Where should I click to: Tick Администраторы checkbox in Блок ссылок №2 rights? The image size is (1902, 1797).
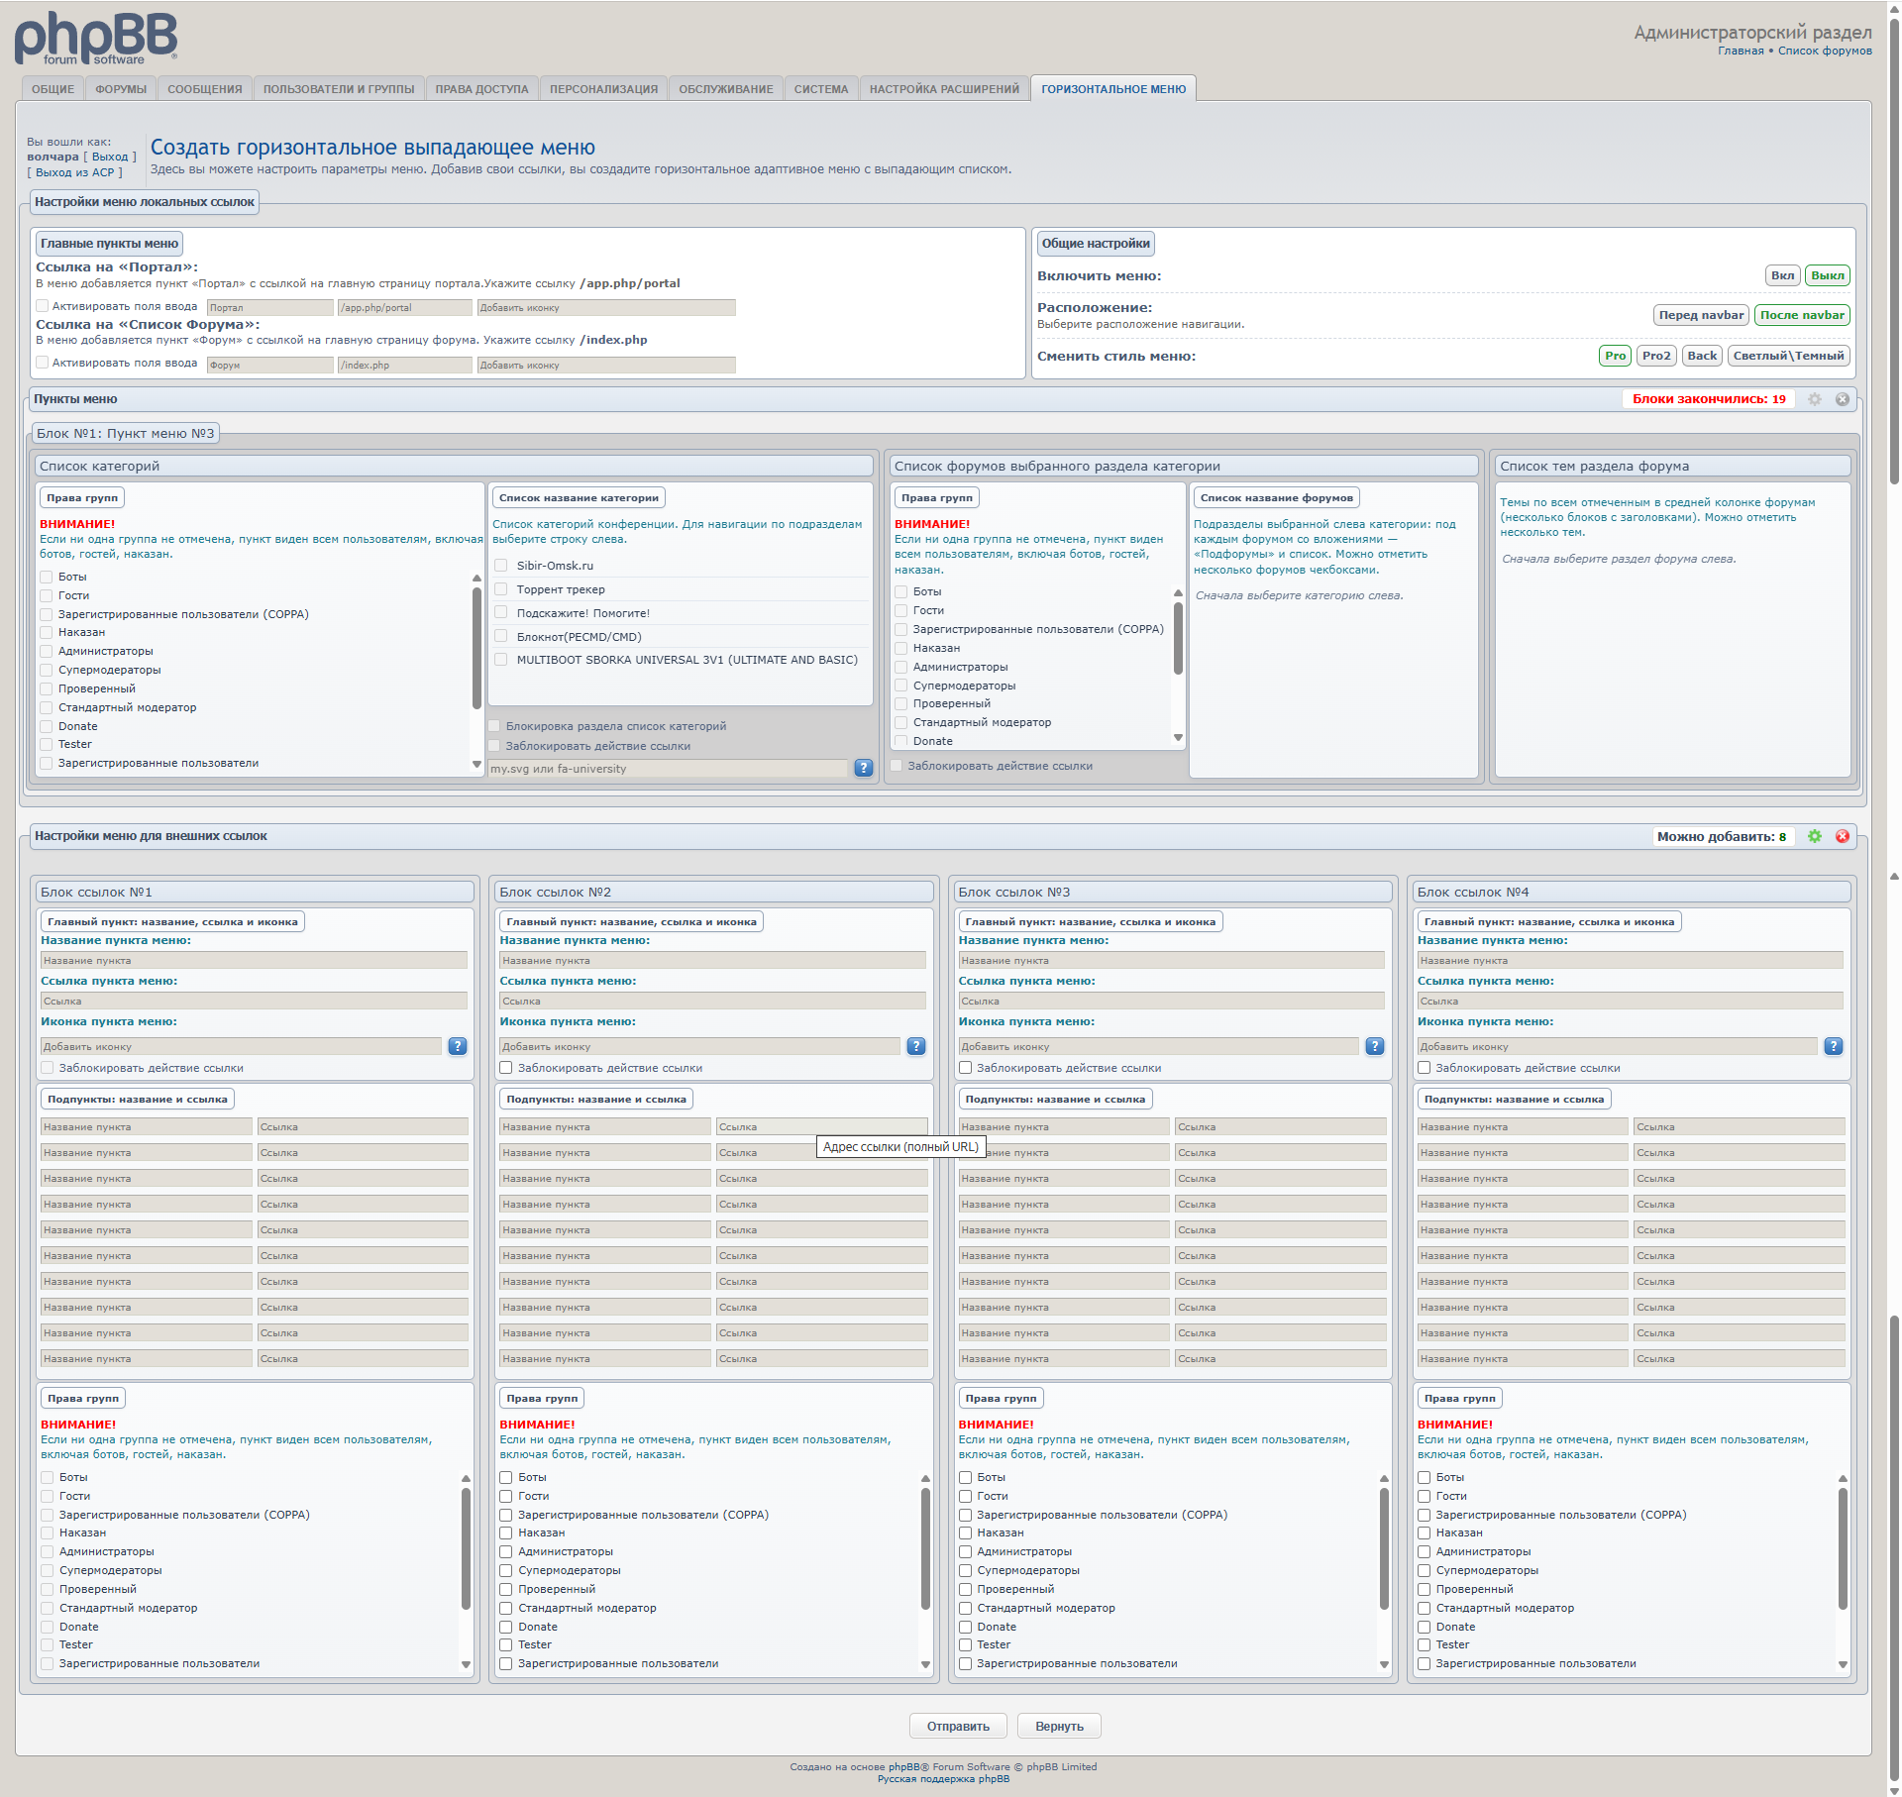(x=506, y=1551)
